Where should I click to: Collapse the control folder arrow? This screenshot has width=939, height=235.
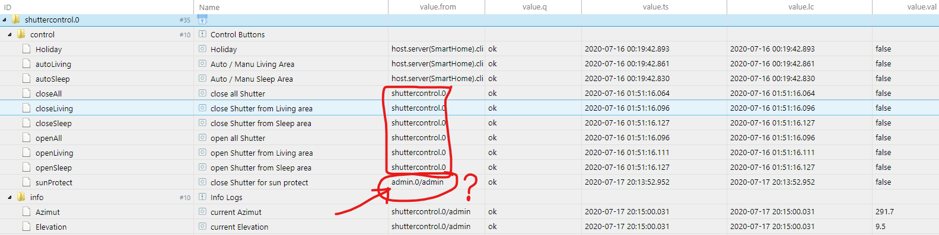point(9,34)
